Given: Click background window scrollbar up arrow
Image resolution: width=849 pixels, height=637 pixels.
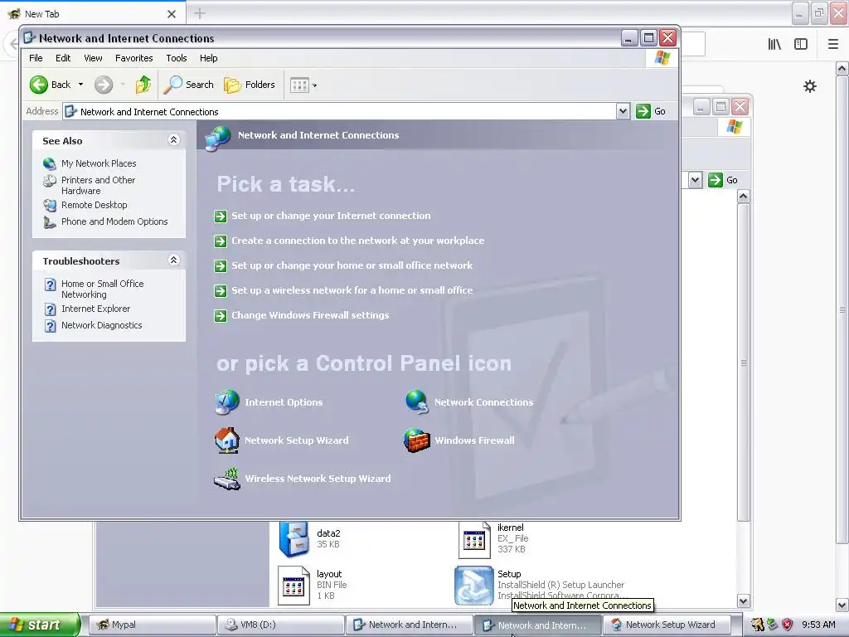Looking at the screenshot, I should [744, 197].
